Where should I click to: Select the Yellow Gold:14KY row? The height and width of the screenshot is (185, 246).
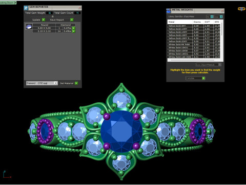pyautogui.click(x=194, y=32)
